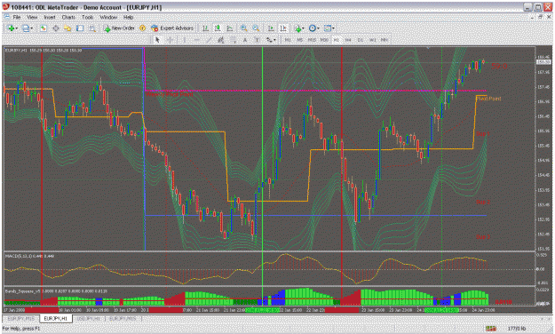Select the H1 timeframe button
The image size is (555, 334).
coord(336,40)
